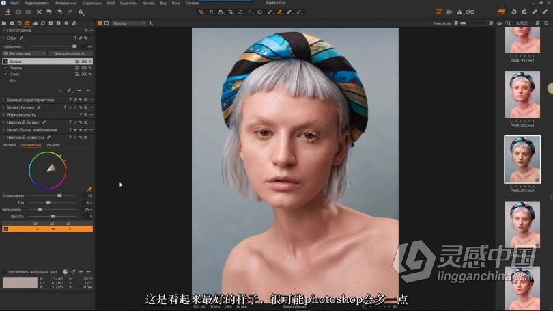This screenshot has width=553, height=311.
Task: Click the letter A auto adjust icon
Action: pyautogui.click(x=81, y=12)
